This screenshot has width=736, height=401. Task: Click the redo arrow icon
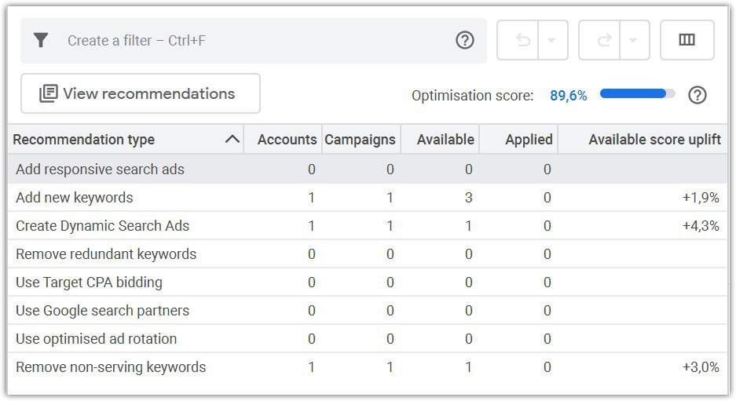pyautogui.click(x=604, y=40)
